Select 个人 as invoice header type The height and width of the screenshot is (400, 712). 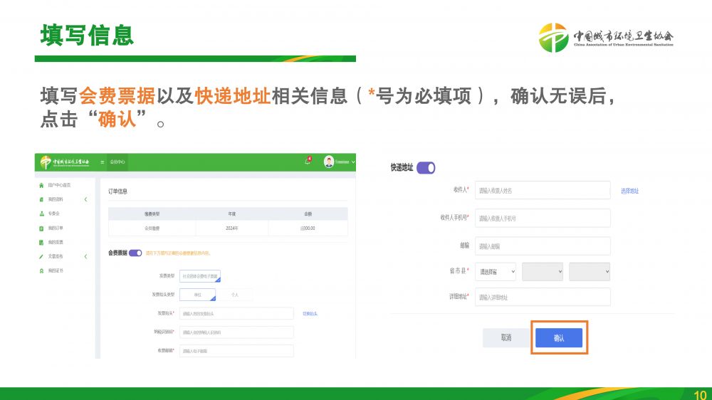pyautogui.click(x=235, y=295)
